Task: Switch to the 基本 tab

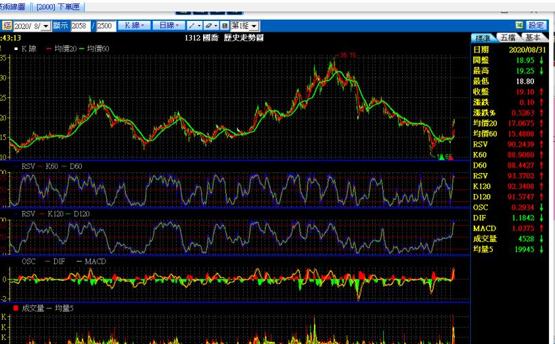Action: coord(533,38)
